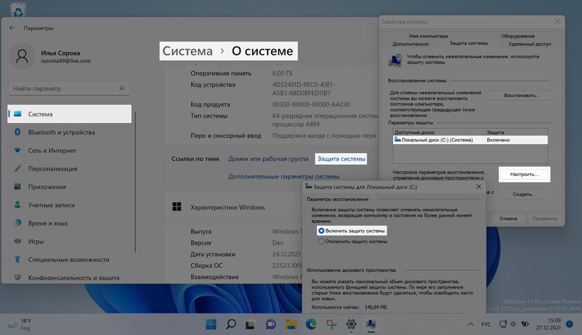Click the Windows logo next to Характеристики Windows
This screenshot has width=582, height=335.
tap(176, 207)
